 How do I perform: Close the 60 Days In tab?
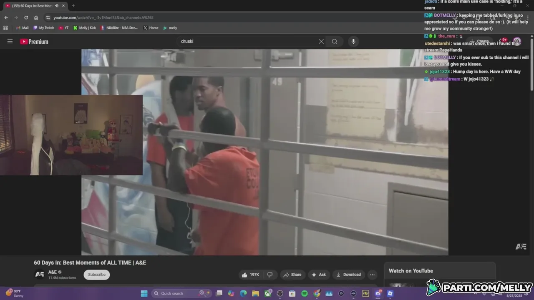tap(63, 5)
